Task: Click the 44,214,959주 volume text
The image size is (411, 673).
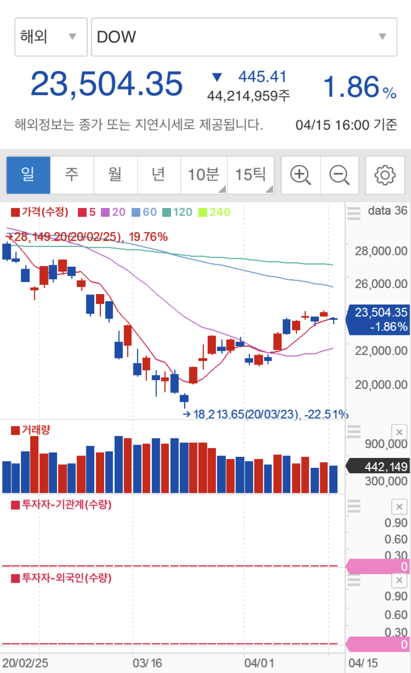Action: pyautogui.click(x=249, y=95)
